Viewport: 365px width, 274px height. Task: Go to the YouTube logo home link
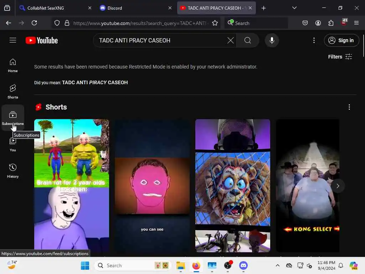pyautogui.click(x=42, y=40)
